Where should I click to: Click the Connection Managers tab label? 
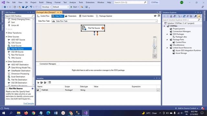[48, 64]
